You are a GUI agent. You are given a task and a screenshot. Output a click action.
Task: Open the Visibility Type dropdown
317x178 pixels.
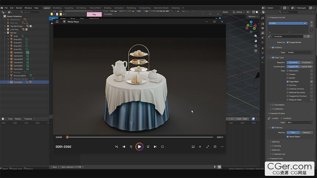pos(300,53)
